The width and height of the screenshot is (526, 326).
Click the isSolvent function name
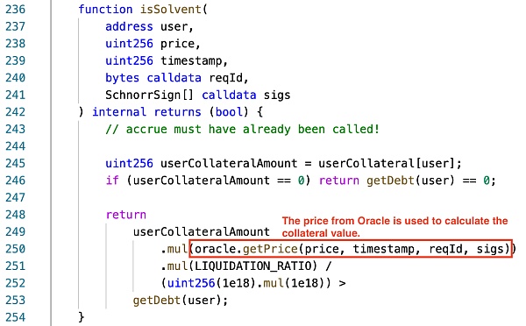(171, 9)
